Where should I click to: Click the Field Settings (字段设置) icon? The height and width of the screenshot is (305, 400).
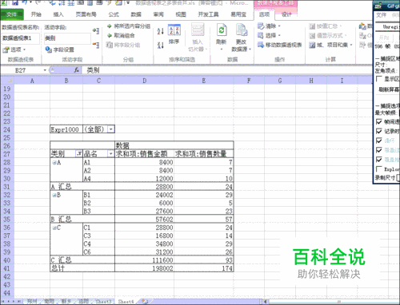tap(48, 50)
